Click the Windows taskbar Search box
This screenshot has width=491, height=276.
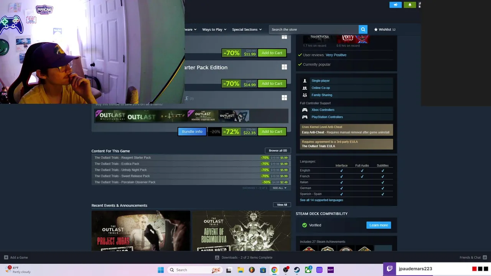[196, 270]
